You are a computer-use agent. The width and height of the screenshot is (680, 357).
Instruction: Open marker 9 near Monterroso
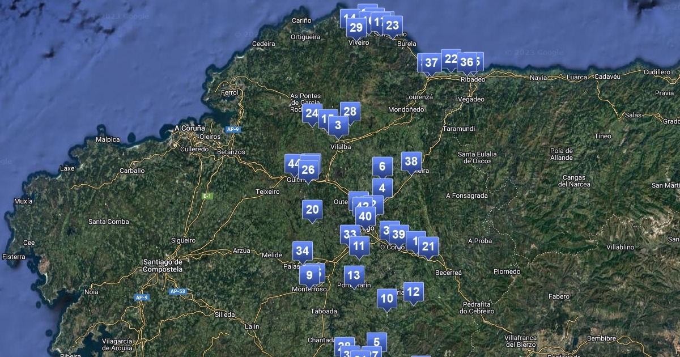309,275
